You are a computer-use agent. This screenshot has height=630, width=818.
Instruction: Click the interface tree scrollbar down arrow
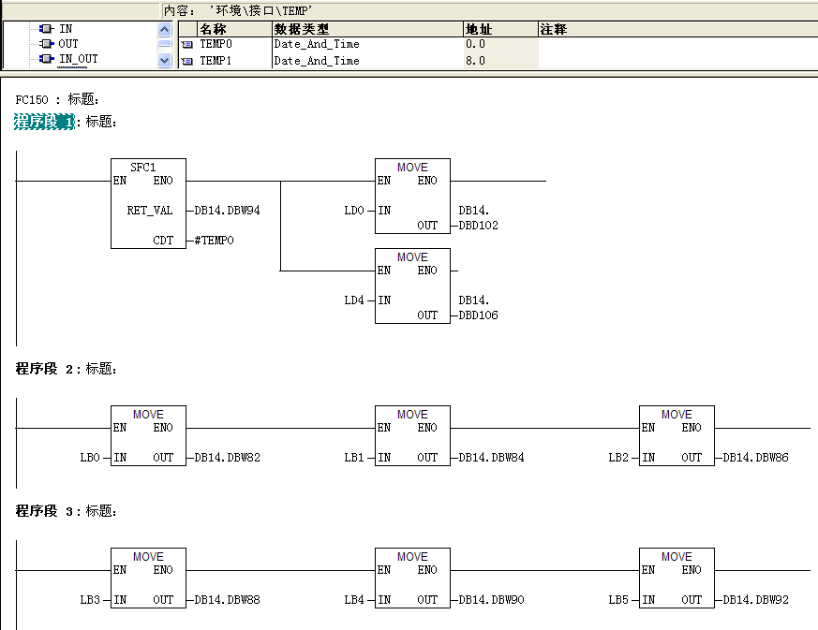pos(165,59)
